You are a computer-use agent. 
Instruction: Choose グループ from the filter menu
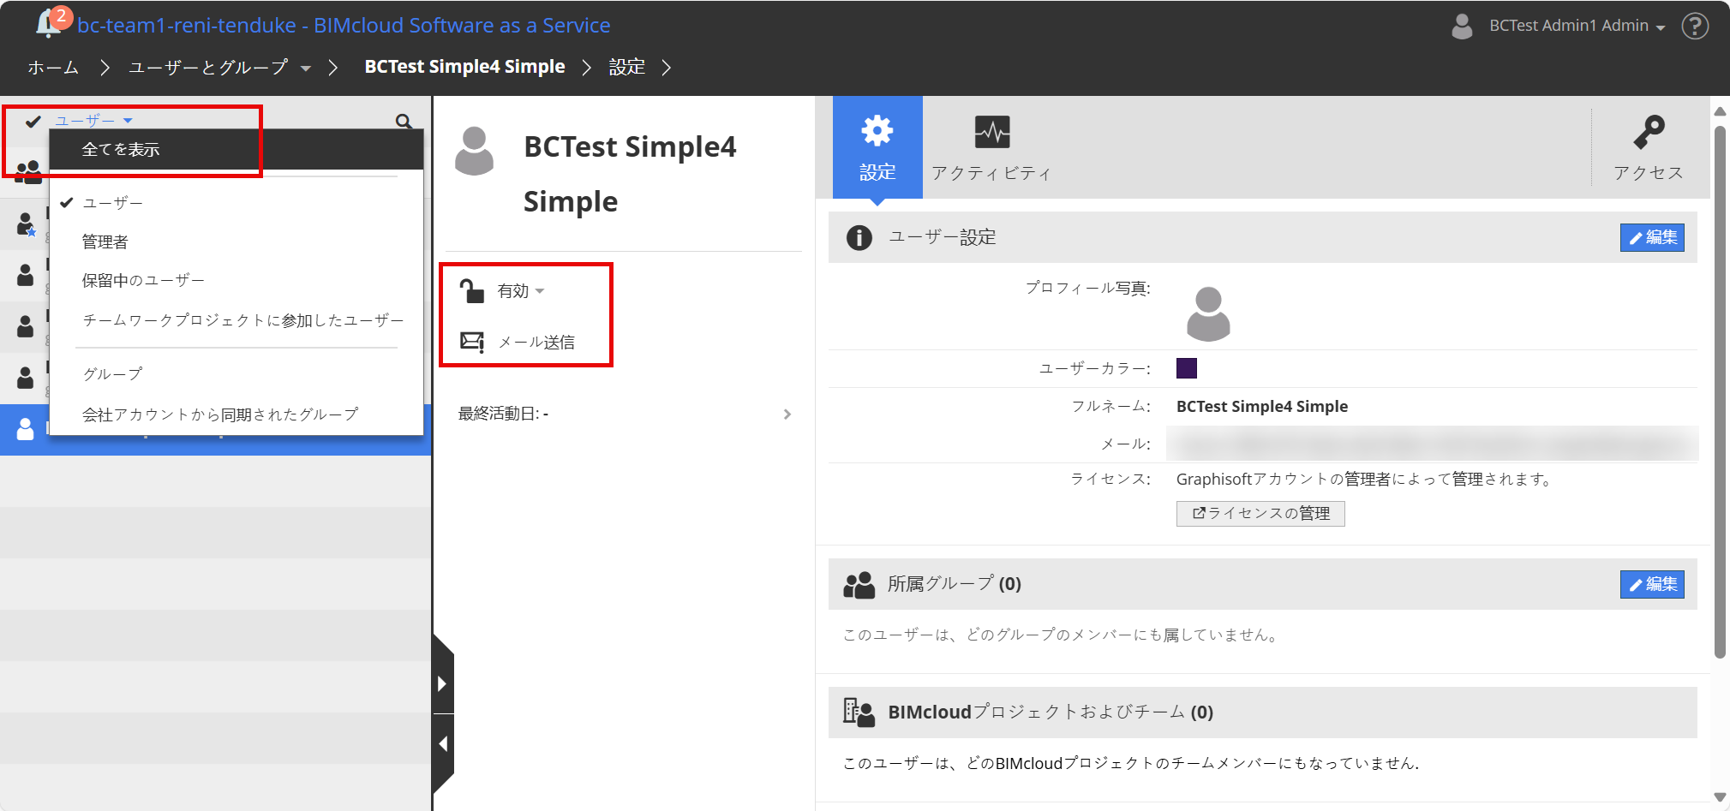(236, 374)
